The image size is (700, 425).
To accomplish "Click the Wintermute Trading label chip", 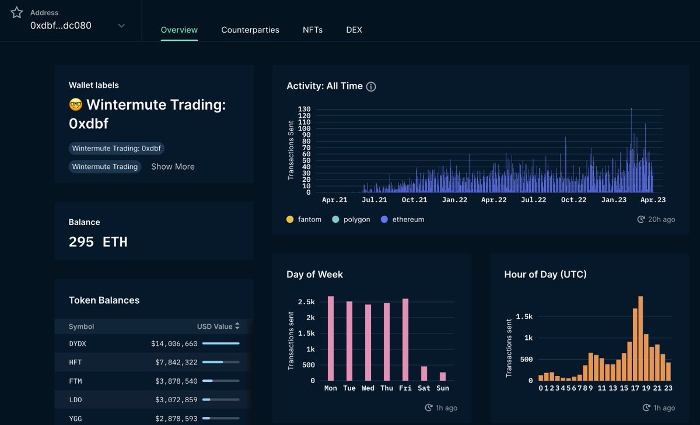I will point(105,167).
